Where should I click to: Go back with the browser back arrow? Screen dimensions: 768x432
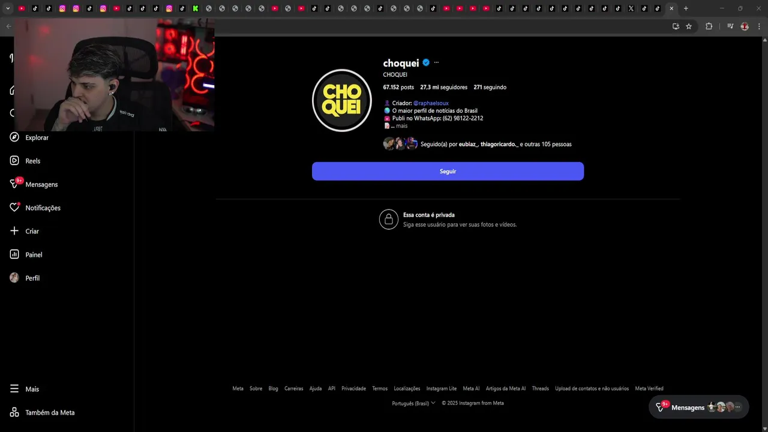click(x=8, y=26)
